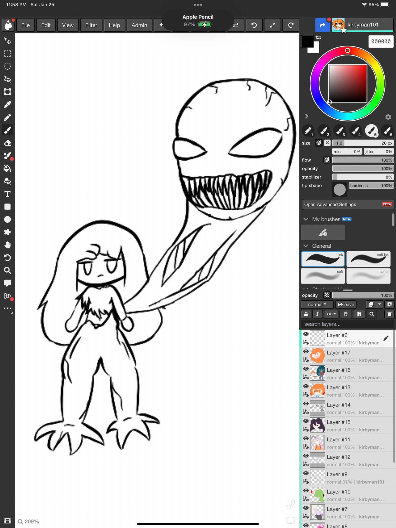Swap foreground and background colors

click(319, 37)
